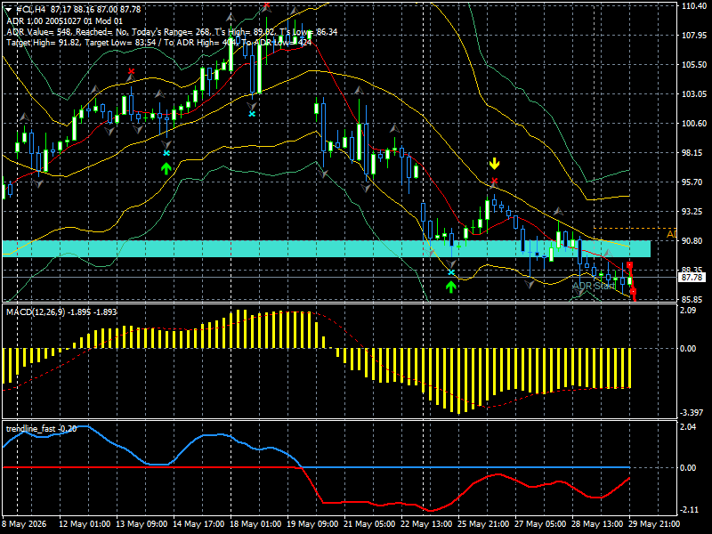Select the lowest red square marker near 85.85
The image size is (712, 534).
pos(633,292)
